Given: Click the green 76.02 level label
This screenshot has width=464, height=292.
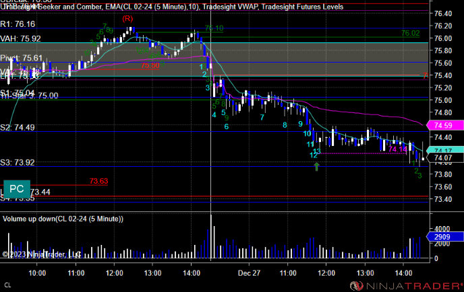Looking at the screenshot, I should click(411, 33).
